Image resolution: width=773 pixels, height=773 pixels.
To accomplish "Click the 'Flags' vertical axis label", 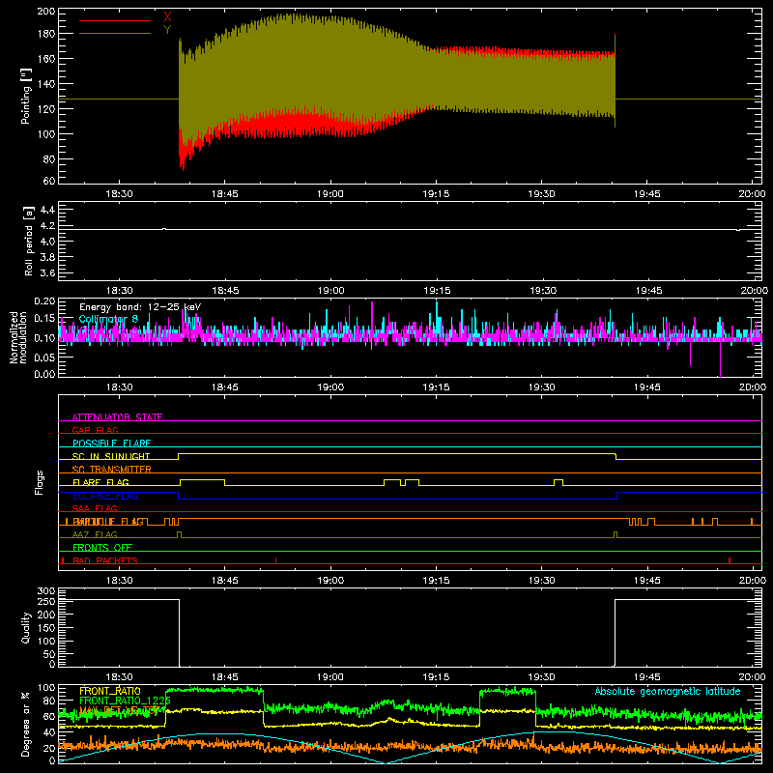I will pos(39,482).
